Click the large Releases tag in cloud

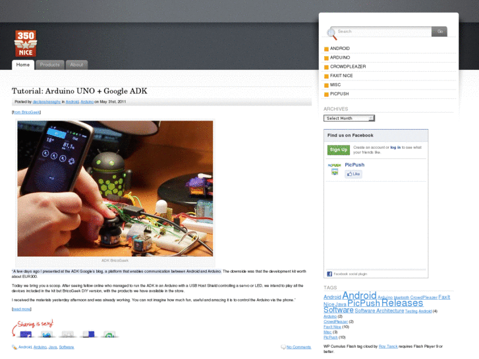(x=402, y=303)
